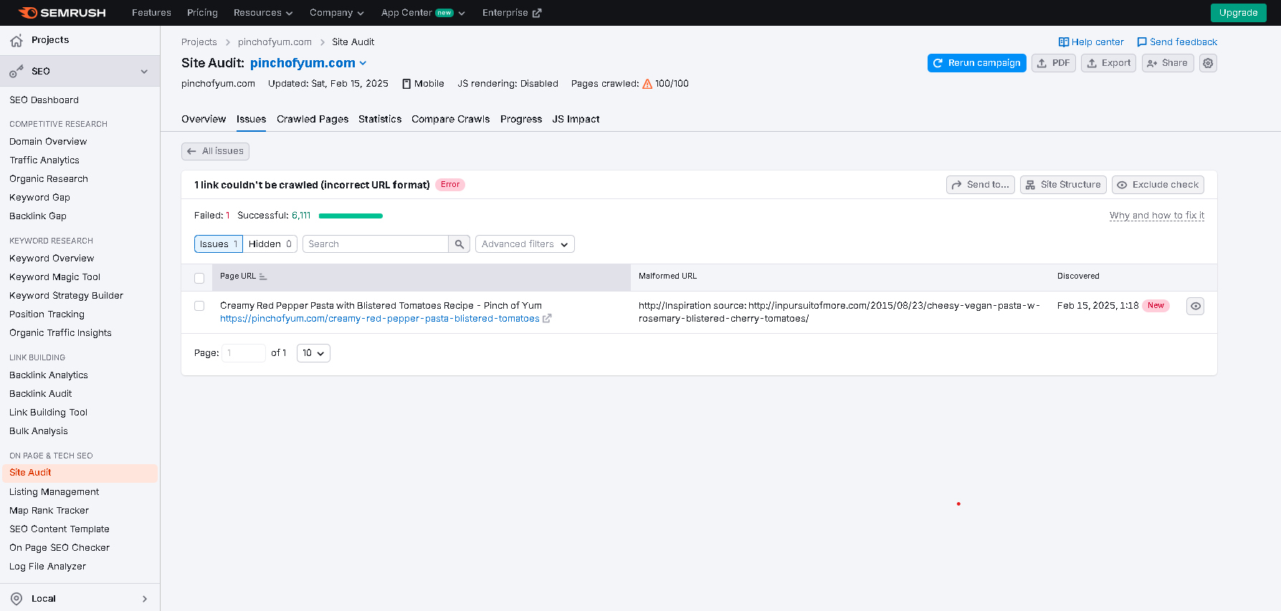1281x611 pixels.
Task: Check the Creamy Red Pepper Pasta row checkbox
Action: coord(199,306)
